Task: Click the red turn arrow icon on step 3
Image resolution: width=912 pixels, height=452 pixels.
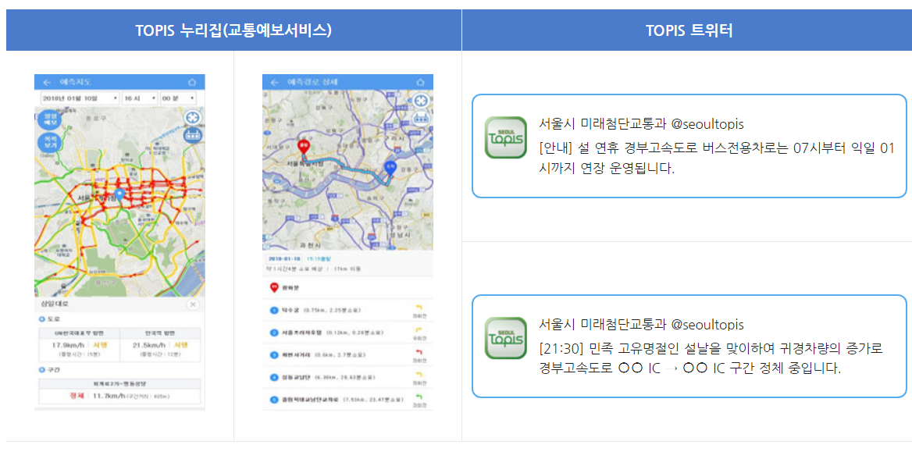Action: pyautogui.click(x=418, y=352)
